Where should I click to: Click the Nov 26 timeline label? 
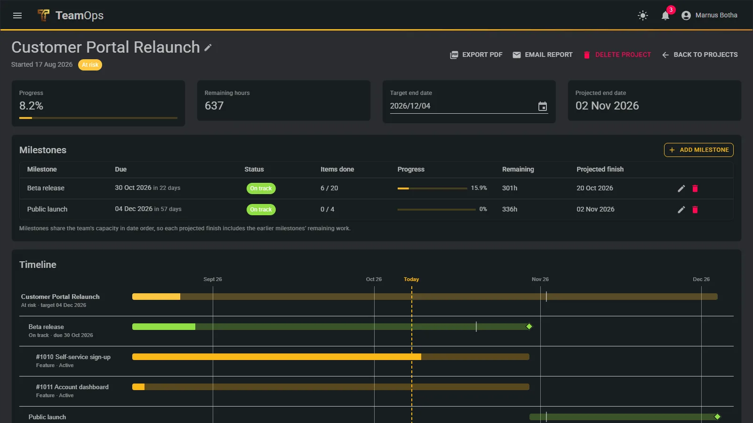(540, 279)
